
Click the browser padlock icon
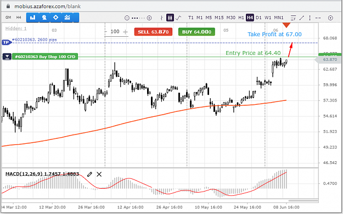pyautogui.click(x=8, y=6)
